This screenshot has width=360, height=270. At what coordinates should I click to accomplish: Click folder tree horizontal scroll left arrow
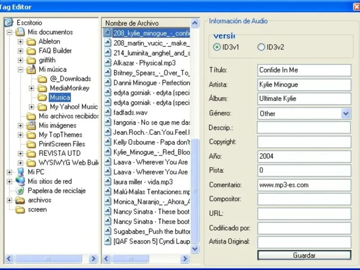tap(9, 259)
